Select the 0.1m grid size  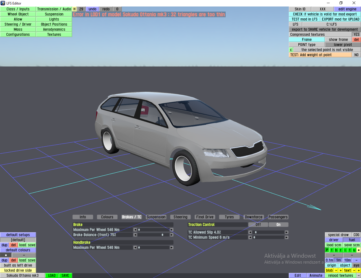329,260
